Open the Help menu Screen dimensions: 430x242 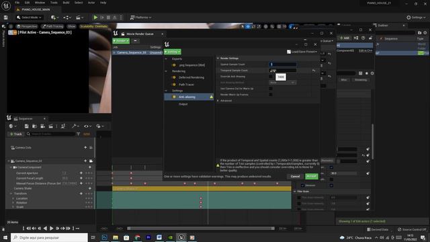103,3
